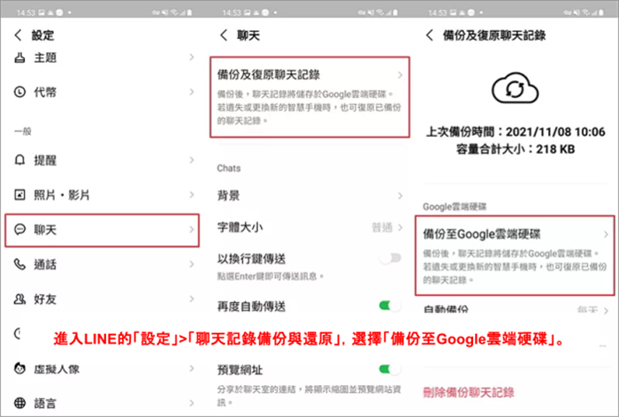This screenshot has width=619, height=417.
Task: Open 自動備份 frequency setting
Action: click(x=592, y=310)
